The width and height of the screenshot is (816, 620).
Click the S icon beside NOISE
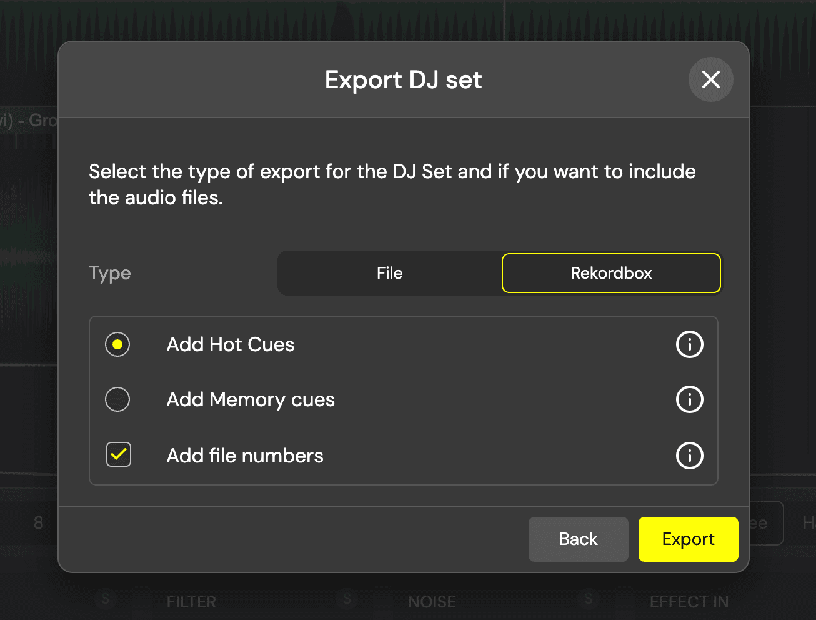click(347, 599)
